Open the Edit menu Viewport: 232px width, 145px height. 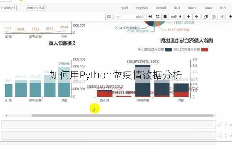coord(223,8)
